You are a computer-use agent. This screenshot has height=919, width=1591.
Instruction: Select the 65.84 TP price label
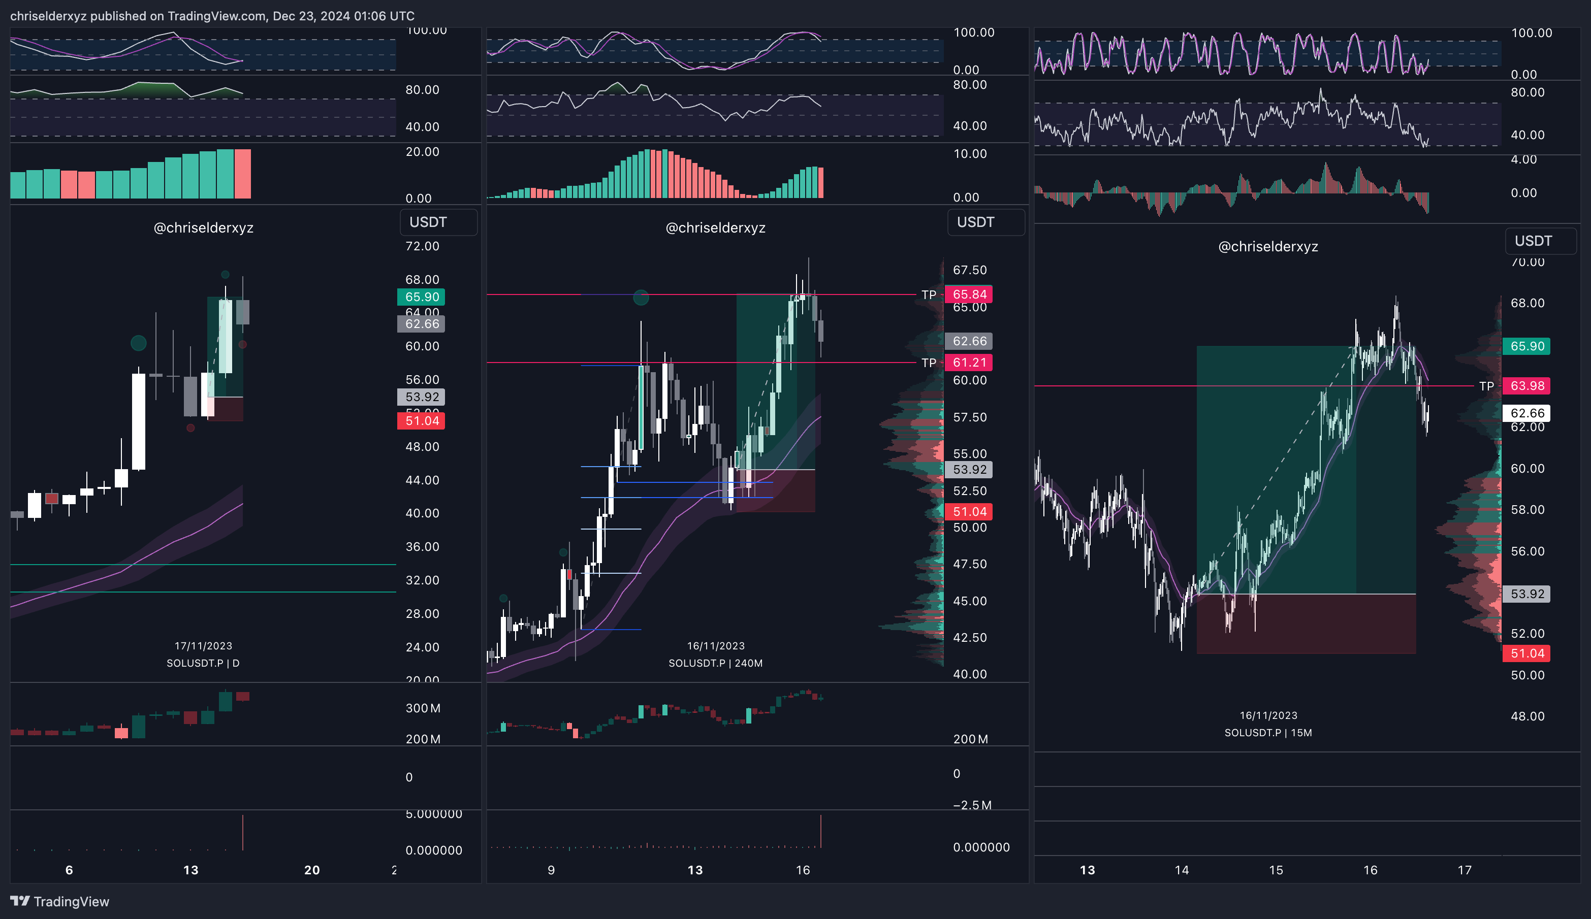click(x=969, y=294)
